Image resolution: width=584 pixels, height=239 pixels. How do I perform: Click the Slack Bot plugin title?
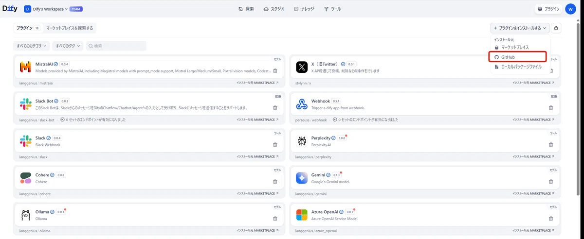pos(44,101)
